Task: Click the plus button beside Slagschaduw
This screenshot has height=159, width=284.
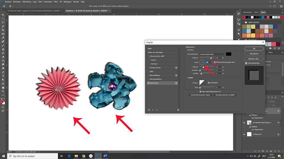Action: tap(176, 83)
